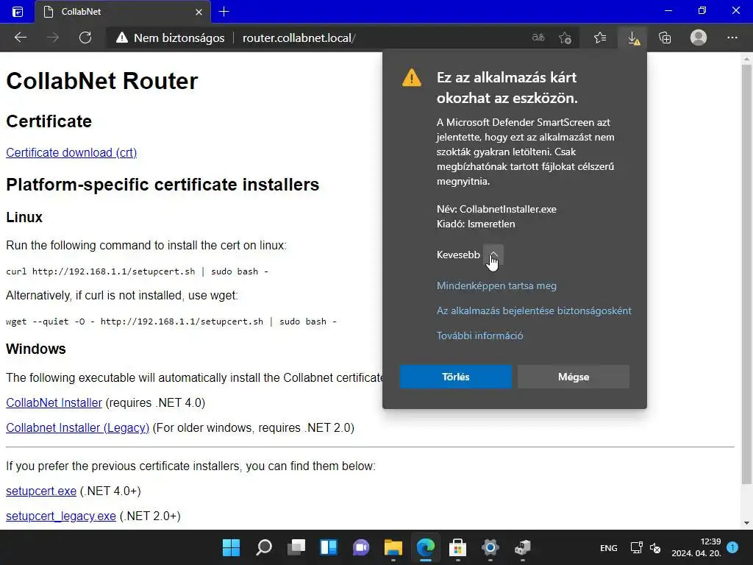This screenshot has height=565, width=753.
Task: Click the Név: CollabnetInstaller.exe text
Action: [x=496, y=209]
